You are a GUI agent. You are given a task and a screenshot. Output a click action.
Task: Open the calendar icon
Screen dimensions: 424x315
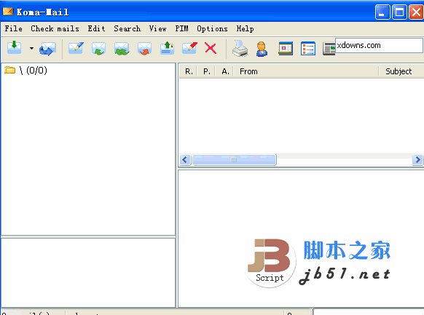(x=286, y=49)
